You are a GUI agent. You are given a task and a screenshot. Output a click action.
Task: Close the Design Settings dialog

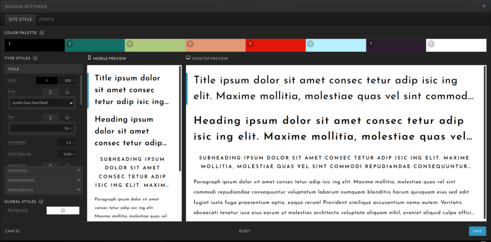click(x=484, y=6)
